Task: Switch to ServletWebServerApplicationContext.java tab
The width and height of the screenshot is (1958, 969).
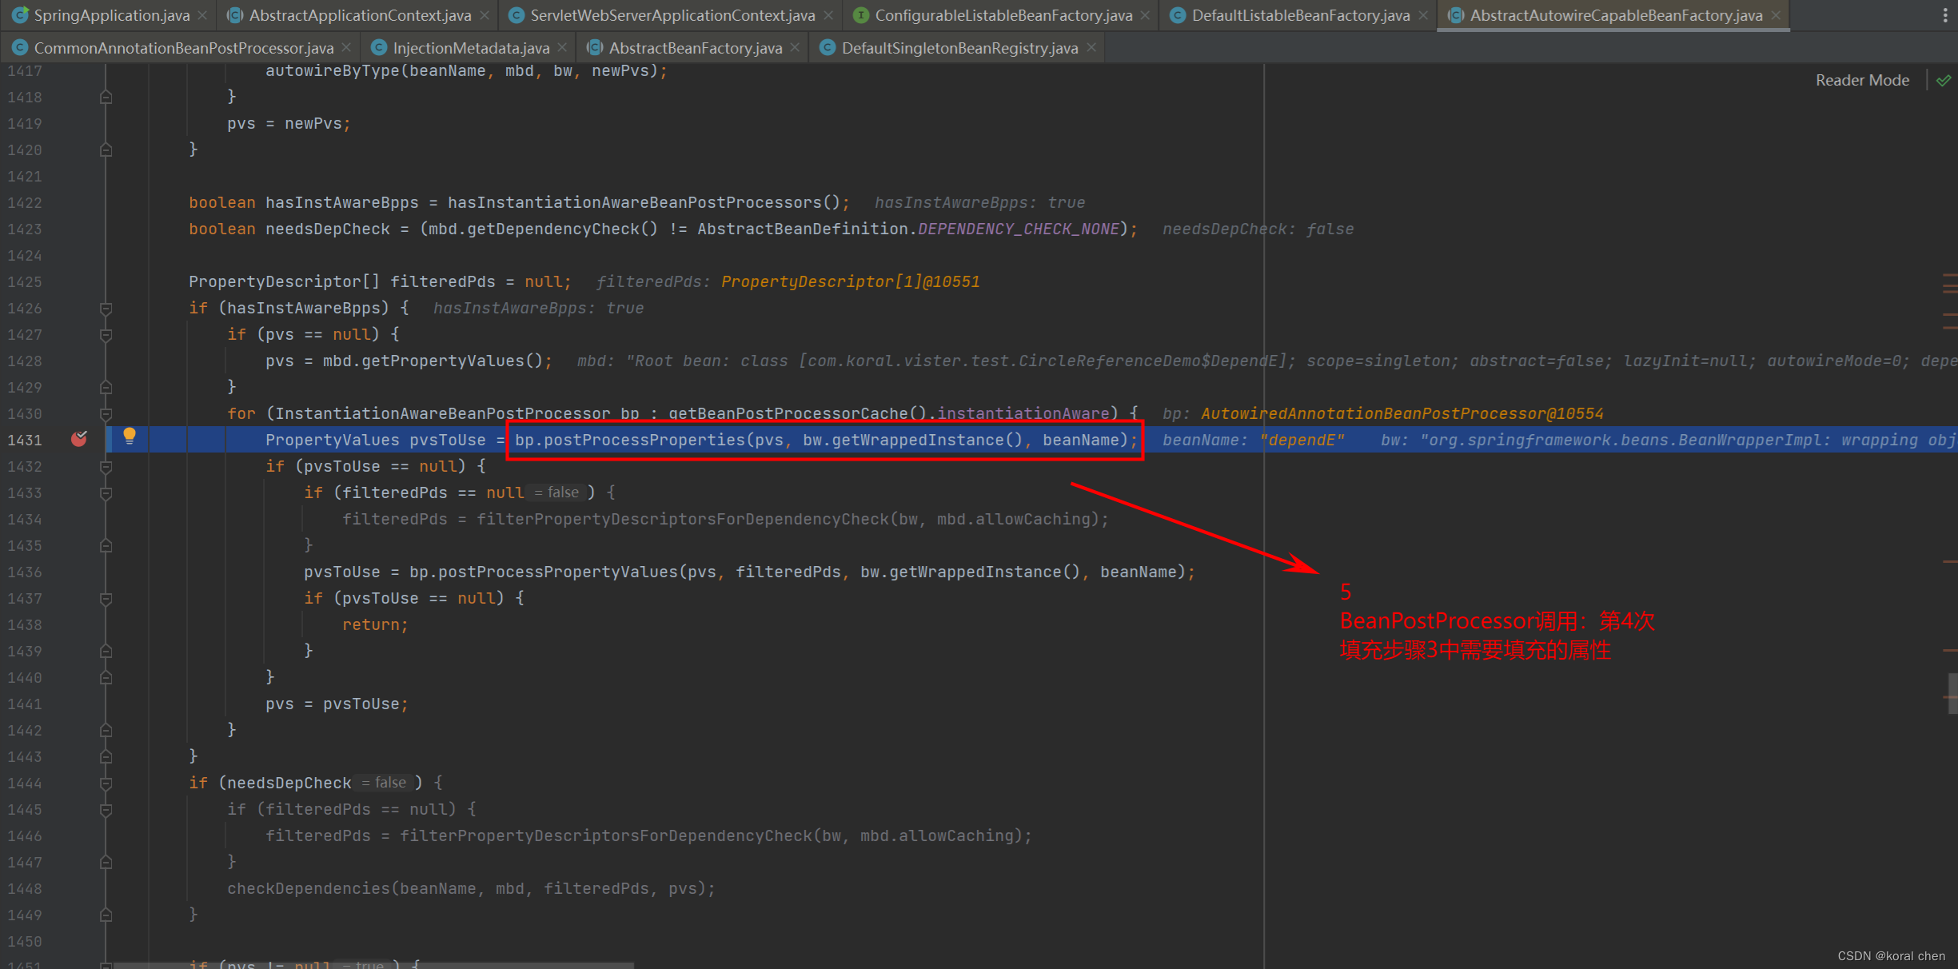Action: pos(672,15)
